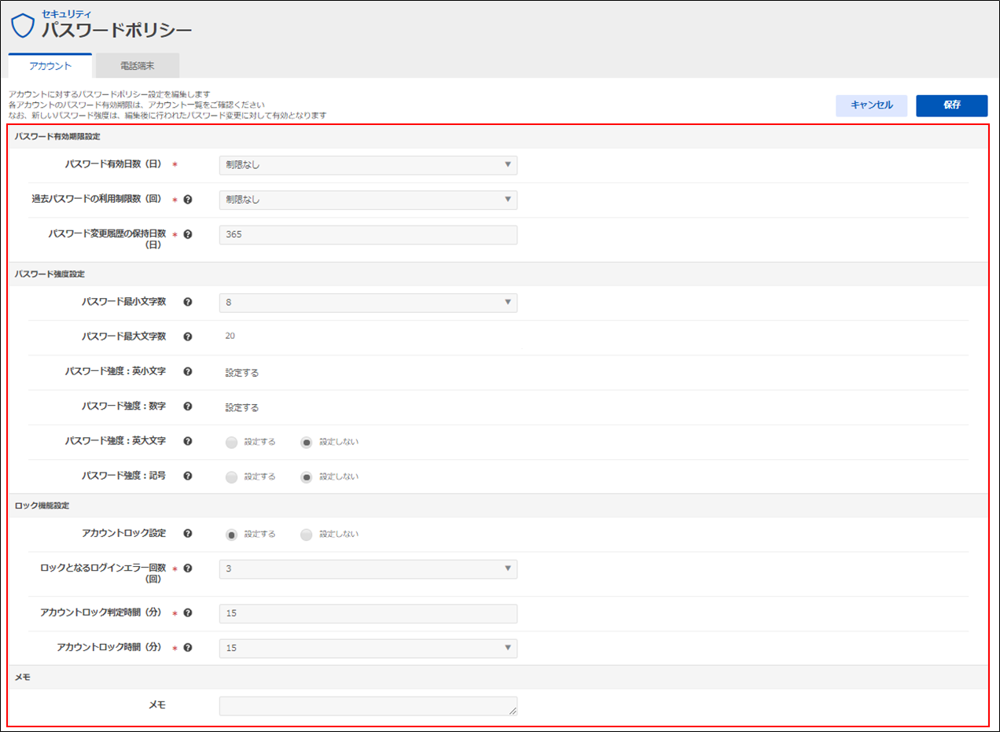Click the キャンセル button

click(871, 105)
